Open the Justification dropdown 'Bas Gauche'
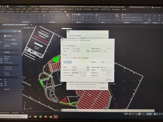Screen dimensions: 163x122 point(79,73)
